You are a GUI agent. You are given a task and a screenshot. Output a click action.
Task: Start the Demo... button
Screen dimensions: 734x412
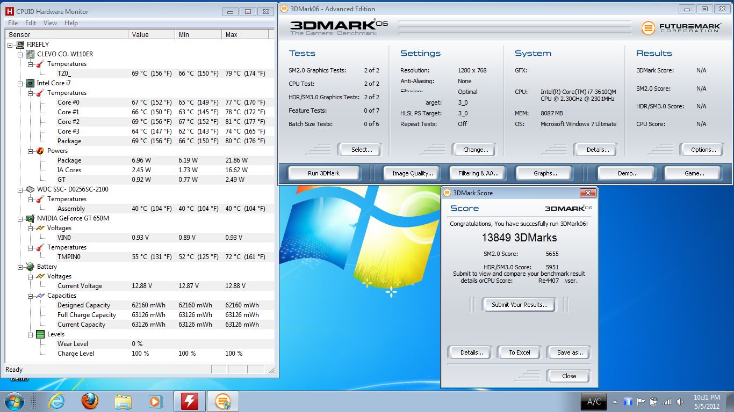click(x=626, y=173)
